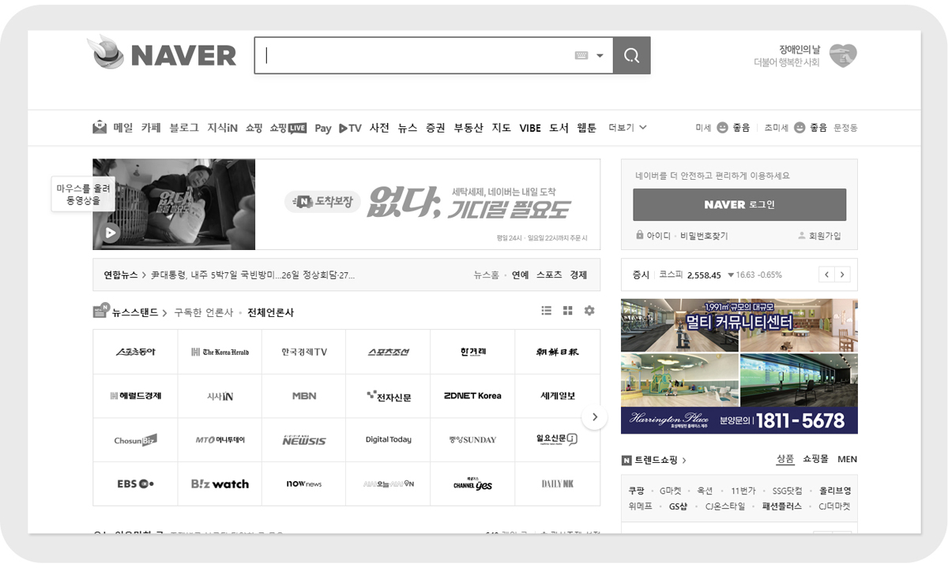
Task: Expand the 더보기 services menu
Action: (628, 128)
